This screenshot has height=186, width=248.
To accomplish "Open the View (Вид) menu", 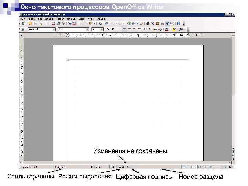I will pyautogui.click(x=40, y=19).
